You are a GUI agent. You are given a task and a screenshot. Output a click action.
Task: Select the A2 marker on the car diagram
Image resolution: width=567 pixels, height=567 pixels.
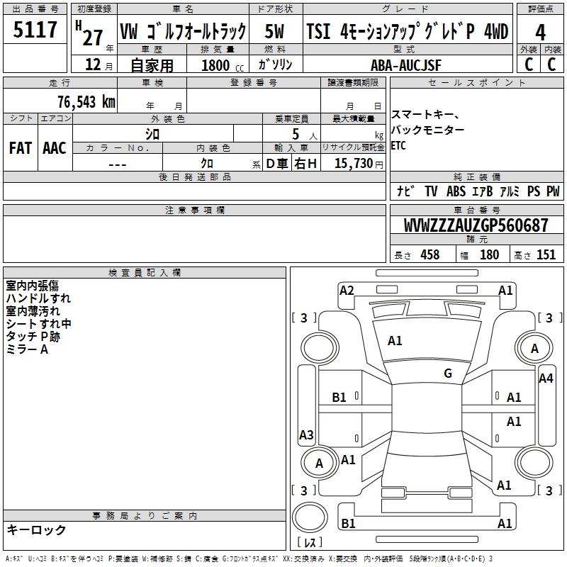point(347,290)
